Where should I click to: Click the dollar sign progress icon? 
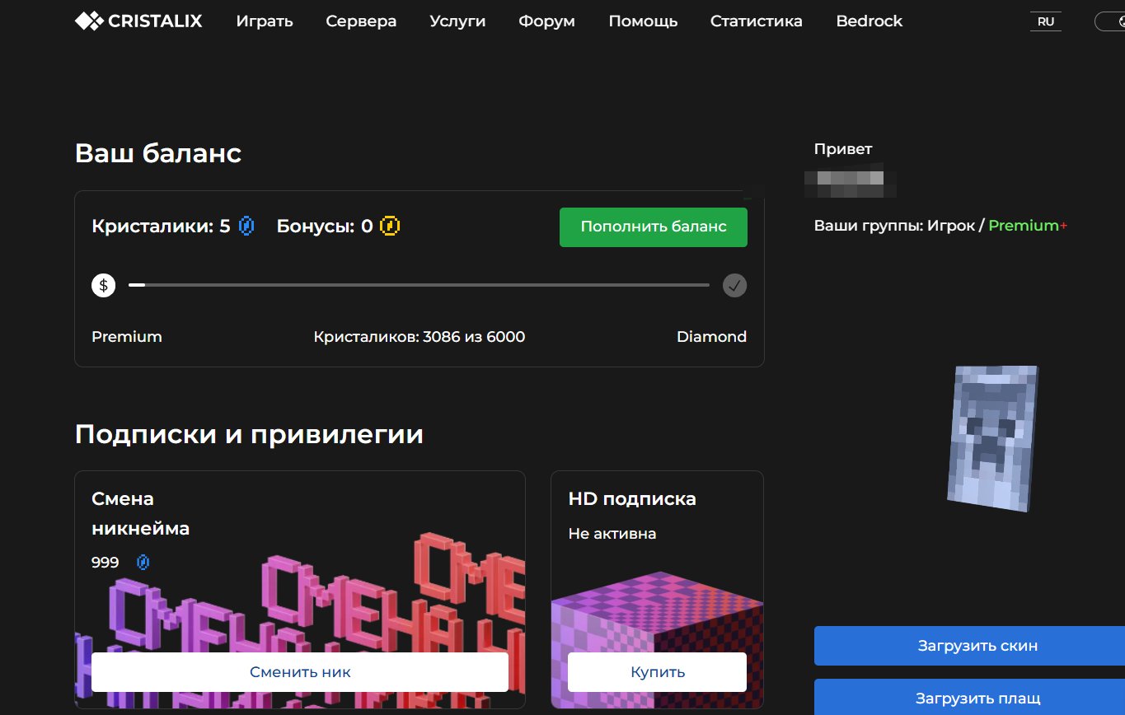click(x=104, y=286)
